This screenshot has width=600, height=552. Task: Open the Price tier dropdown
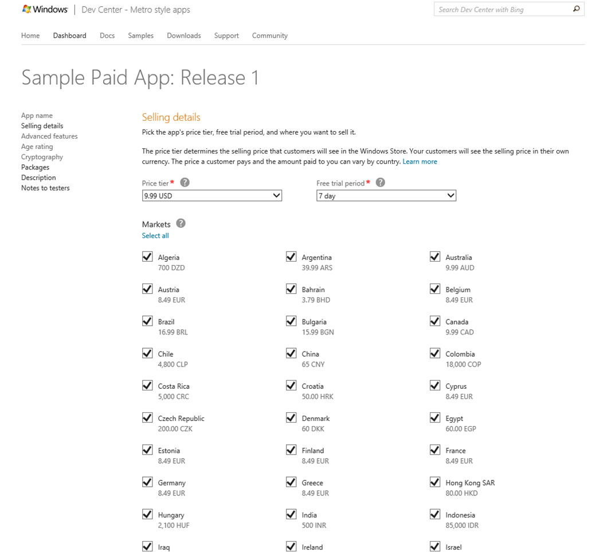(212, 196)
